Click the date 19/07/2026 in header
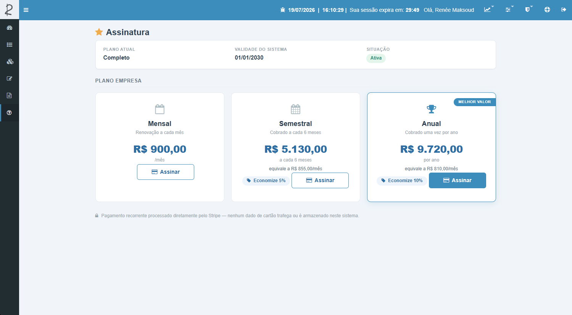The width and height of the screenshot is (572, 315). coord(301,10)
